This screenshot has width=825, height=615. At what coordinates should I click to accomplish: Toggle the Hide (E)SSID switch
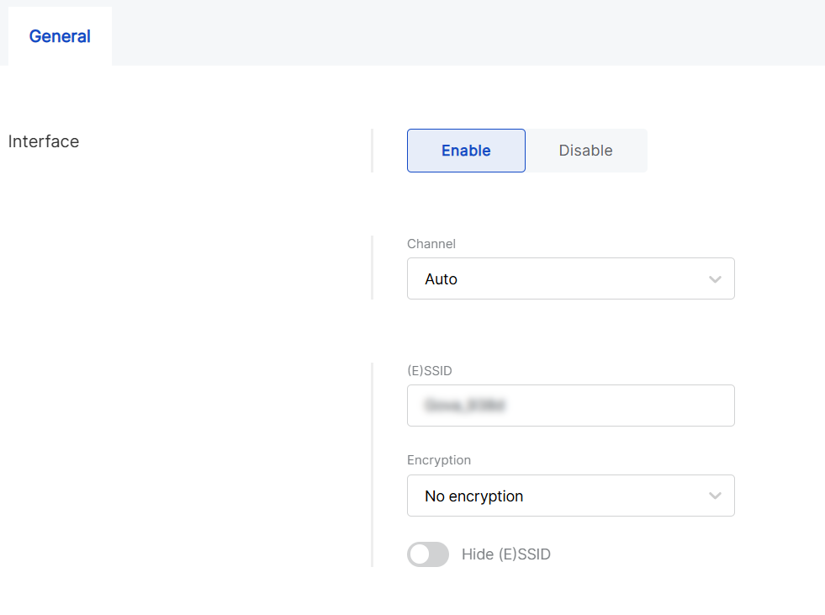click(428, 554)
